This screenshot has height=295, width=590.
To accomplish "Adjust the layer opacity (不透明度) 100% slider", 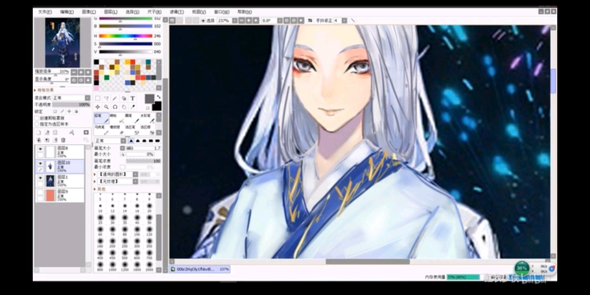I will pos(71,105).
